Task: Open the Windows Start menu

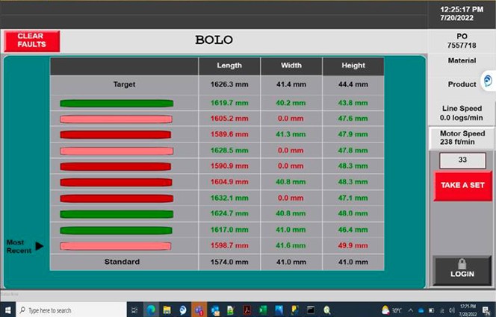Action: click(x=7, y=310)
